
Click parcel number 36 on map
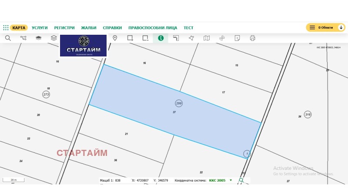point(116,160)
